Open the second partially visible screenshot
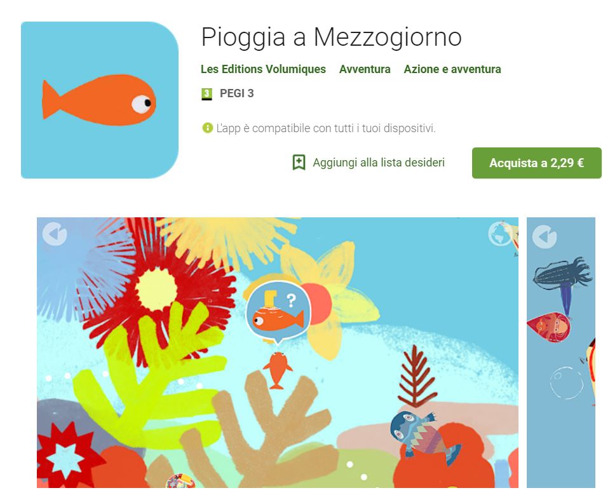Screen dimensions: 603x495 pyautogui.click(x=560, y=352)
